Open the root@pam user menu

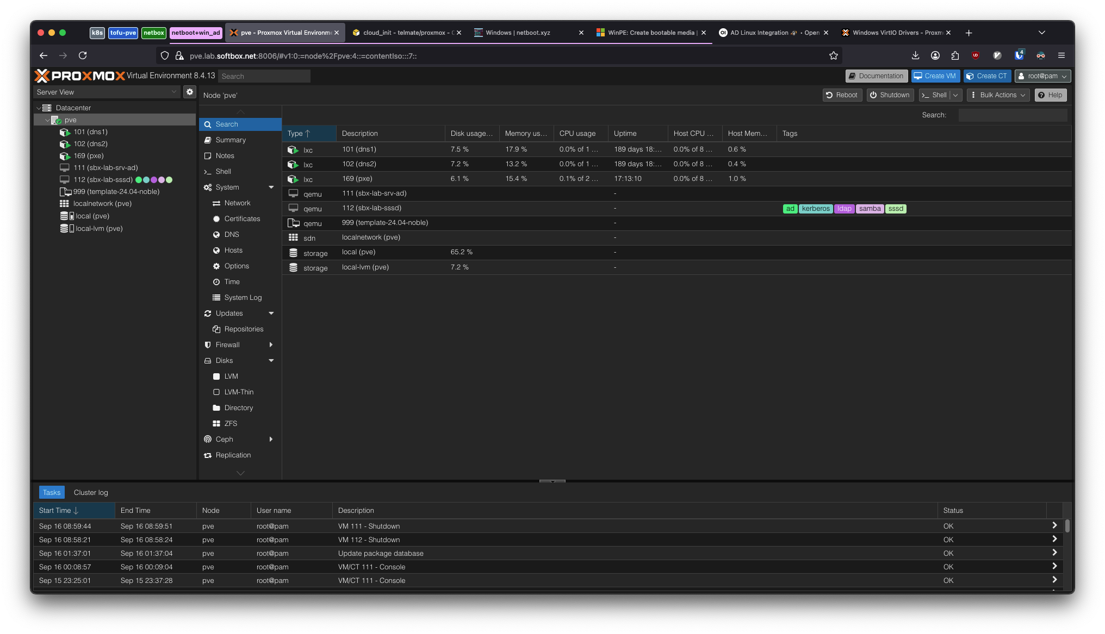click(x=1042, y=76)
